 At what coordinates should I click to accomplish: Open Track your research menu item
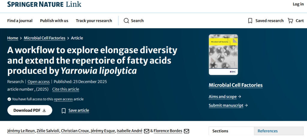pyautogui.click(x=94, y=21)
